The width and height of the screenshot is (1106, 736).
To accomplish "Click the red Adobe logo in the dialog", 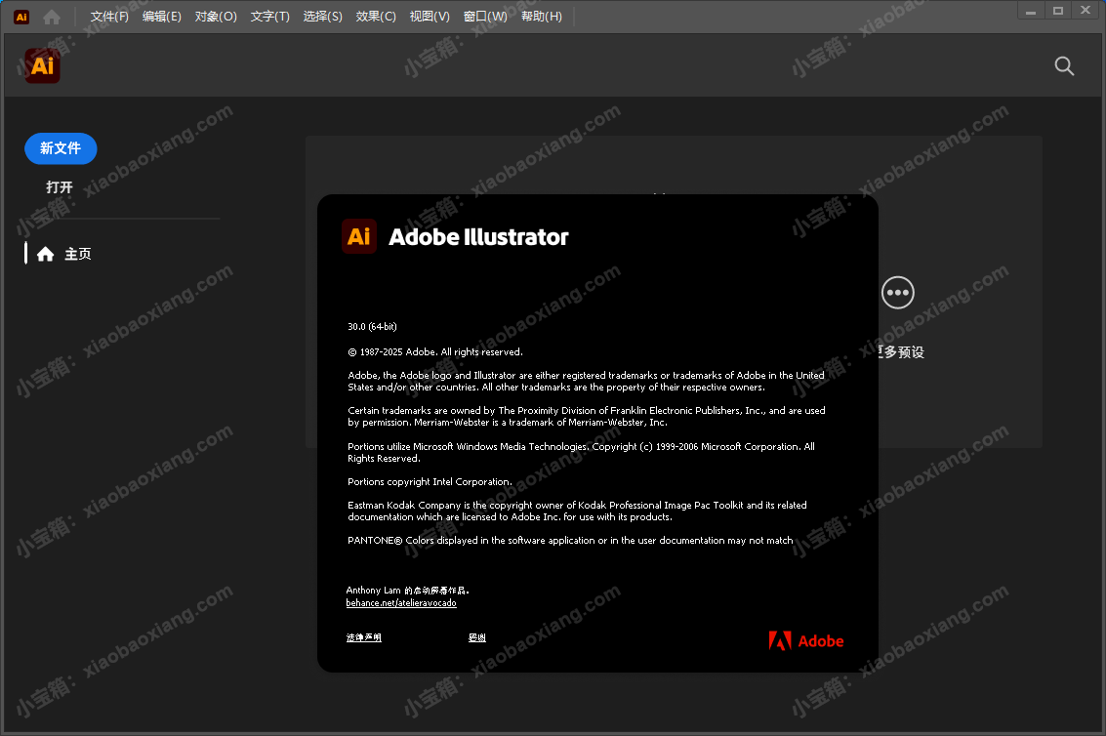I will click(x=805, y=640).
